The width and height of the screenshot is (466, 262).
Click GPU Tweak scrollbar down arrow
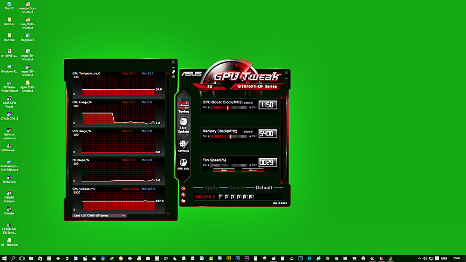[x=282, y=182]
